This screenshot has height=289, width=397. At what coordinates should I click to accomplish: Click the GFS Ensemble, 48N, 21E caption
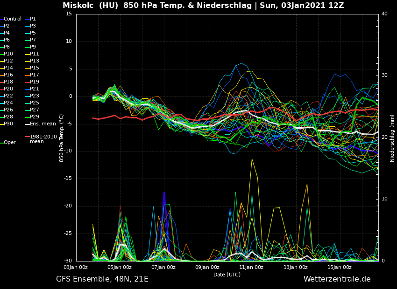[102, 279]
